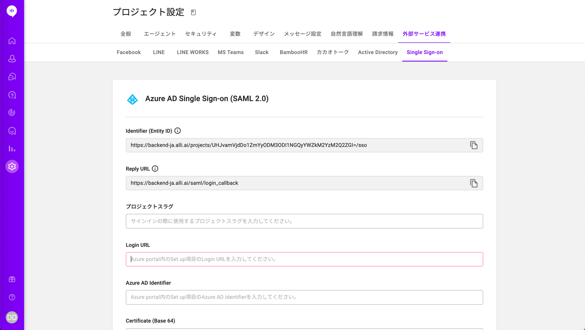Open the 変数 tab
Screen dimensions: 585x330
tap(235, 34)
